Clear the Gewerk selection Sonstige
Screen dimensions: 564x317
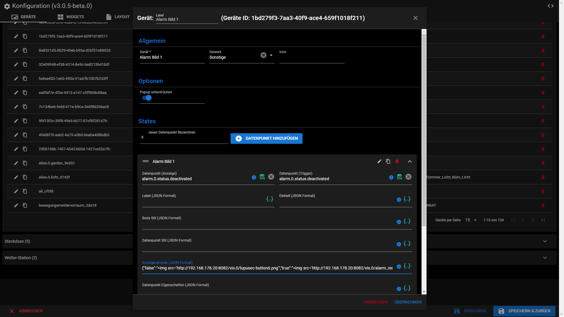pos(263,55)
